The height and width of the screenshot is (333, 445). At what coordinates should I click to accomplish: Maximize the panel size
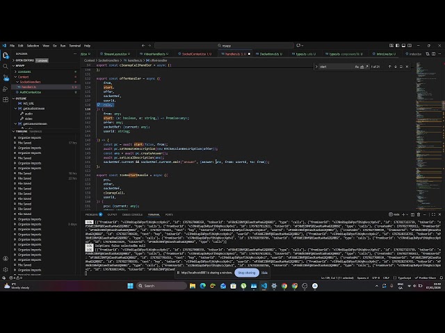click(x=433, y=214)
